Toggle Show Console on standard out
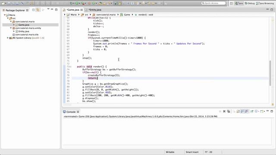Screen dimensions: 276x155 [x=242, y=112]
